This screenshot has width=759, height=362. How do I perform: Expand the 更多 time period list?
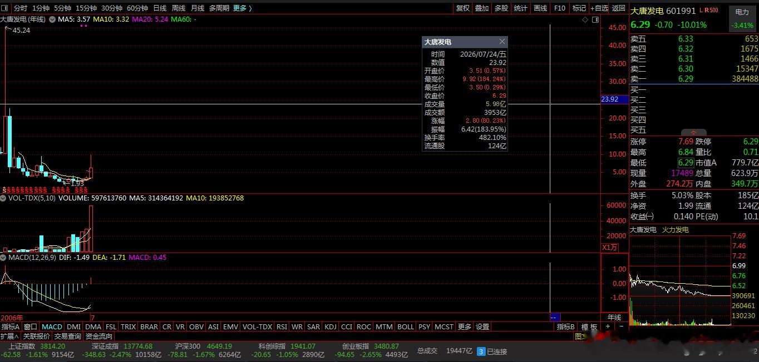(x=242, y=8)
